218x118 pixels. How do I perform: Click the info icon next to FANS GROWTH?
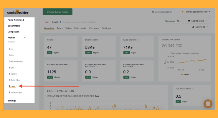(138, 40)
